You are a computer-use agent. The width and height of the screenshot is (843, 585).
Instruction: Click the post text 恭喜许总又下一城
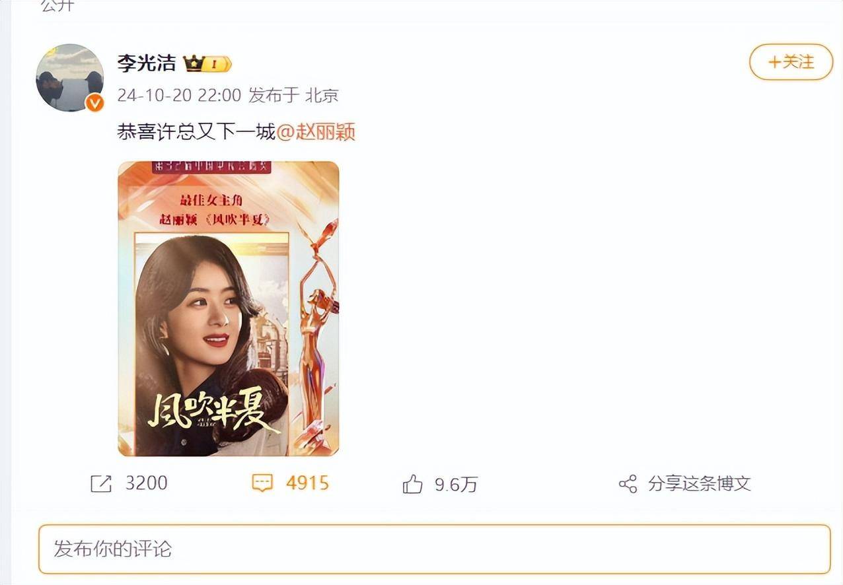click(x=196, y=131)
